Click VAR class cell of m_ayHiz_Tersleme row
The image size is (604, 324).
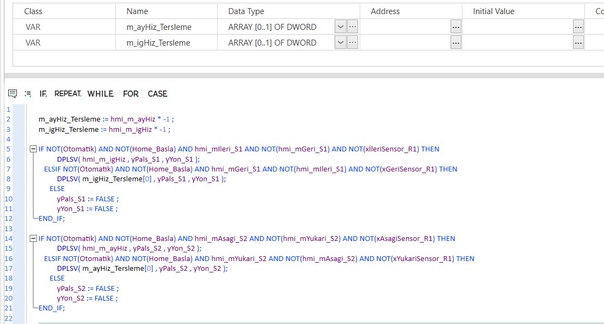point(64,27)
